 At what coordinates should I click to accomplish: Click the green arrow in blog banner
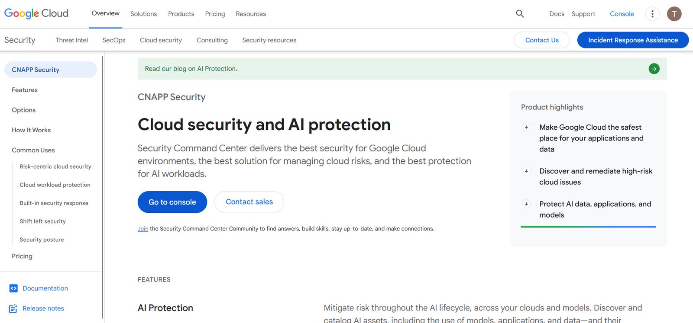coord(654,68)
